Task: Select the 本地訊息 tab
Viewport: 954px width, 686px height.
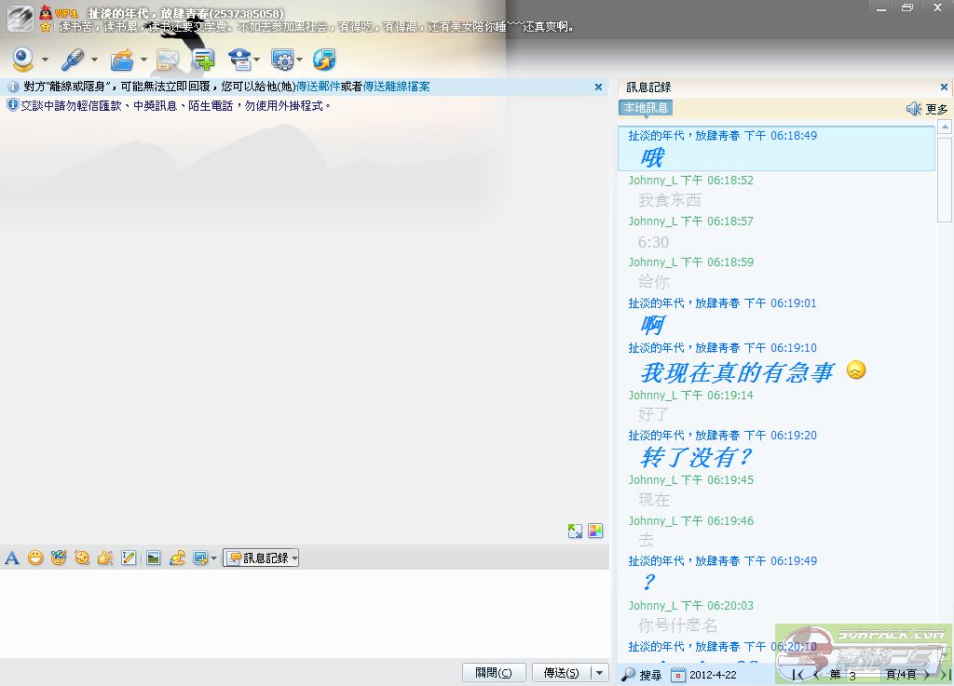Action: (x=645, y=108)
